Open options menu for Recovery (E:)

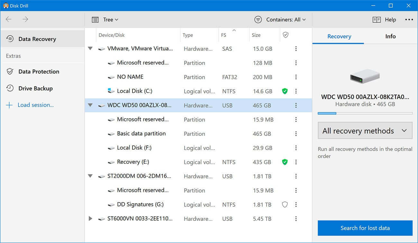coord(296,162)
